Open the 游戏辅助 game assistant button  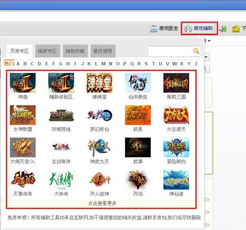point(199,29)
